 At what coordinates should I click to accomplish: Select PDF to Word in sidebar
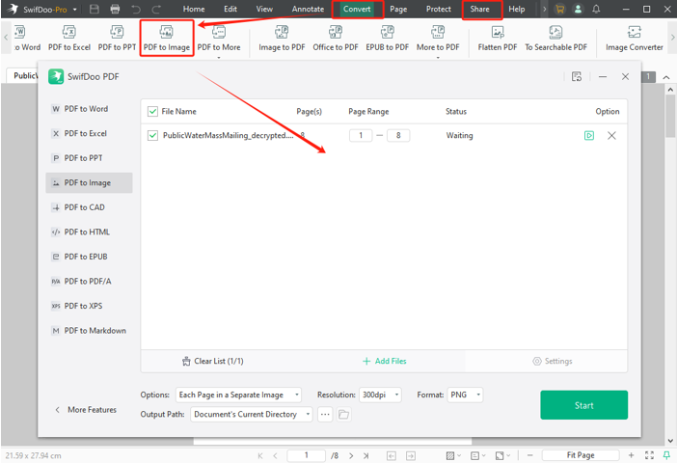coord(89,109)
